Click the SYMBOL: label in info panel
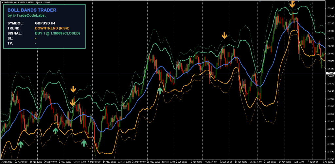335x164 pixels. pyautogui.click(x=16, y=23)
